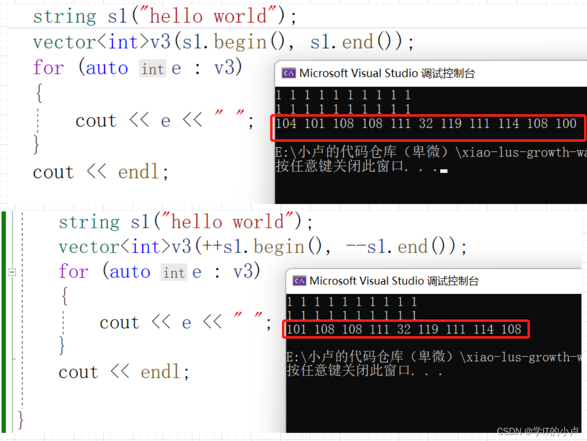
Task: Click the console icon in the second debug console title bar
Action: (298, 281)
